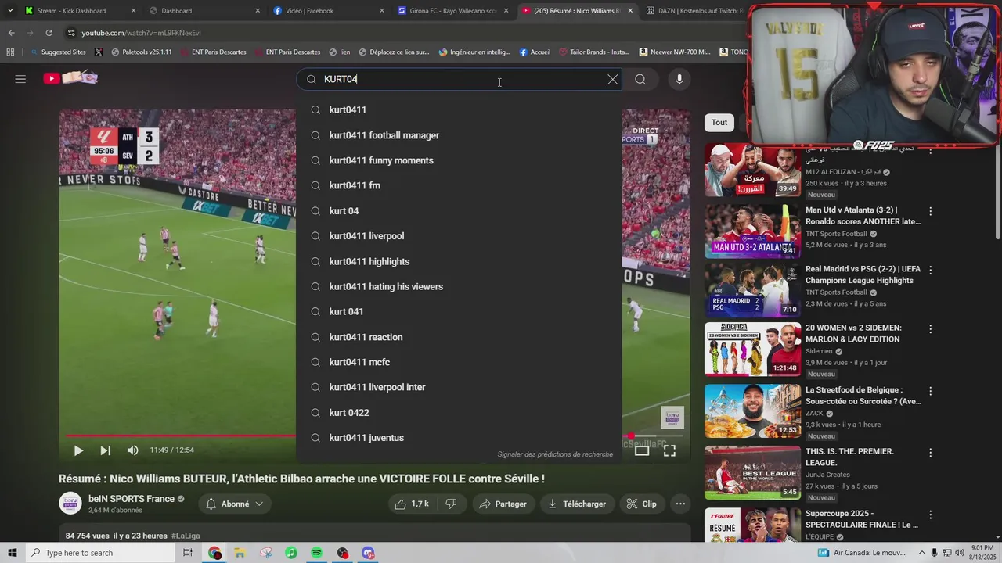The height and width of the screenshot is (563, 1002).
Task: Report search predictions link
Action: pos(555,454)
